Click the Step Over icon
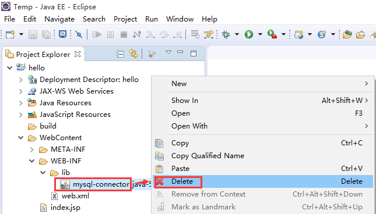Screen dimensions: 376x214 pos(164,35)
